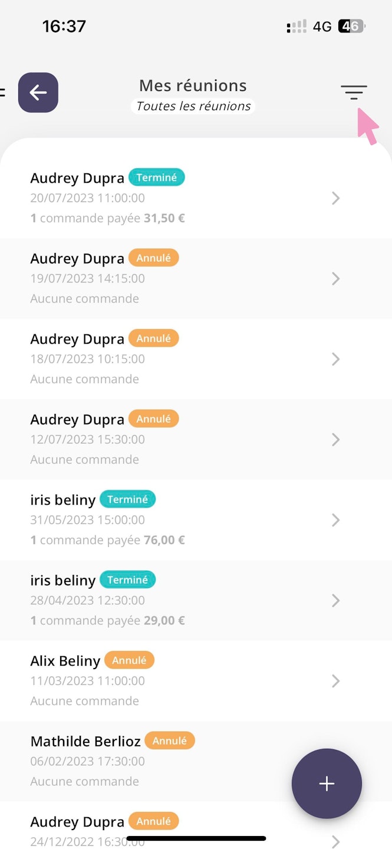Check the battery indicator in status bar
The image size is (392, 849).
[351, 27]
